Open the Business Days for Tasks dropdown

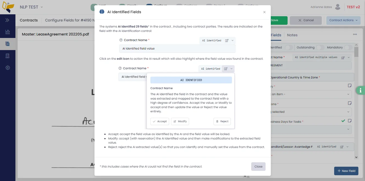[311, 129]
